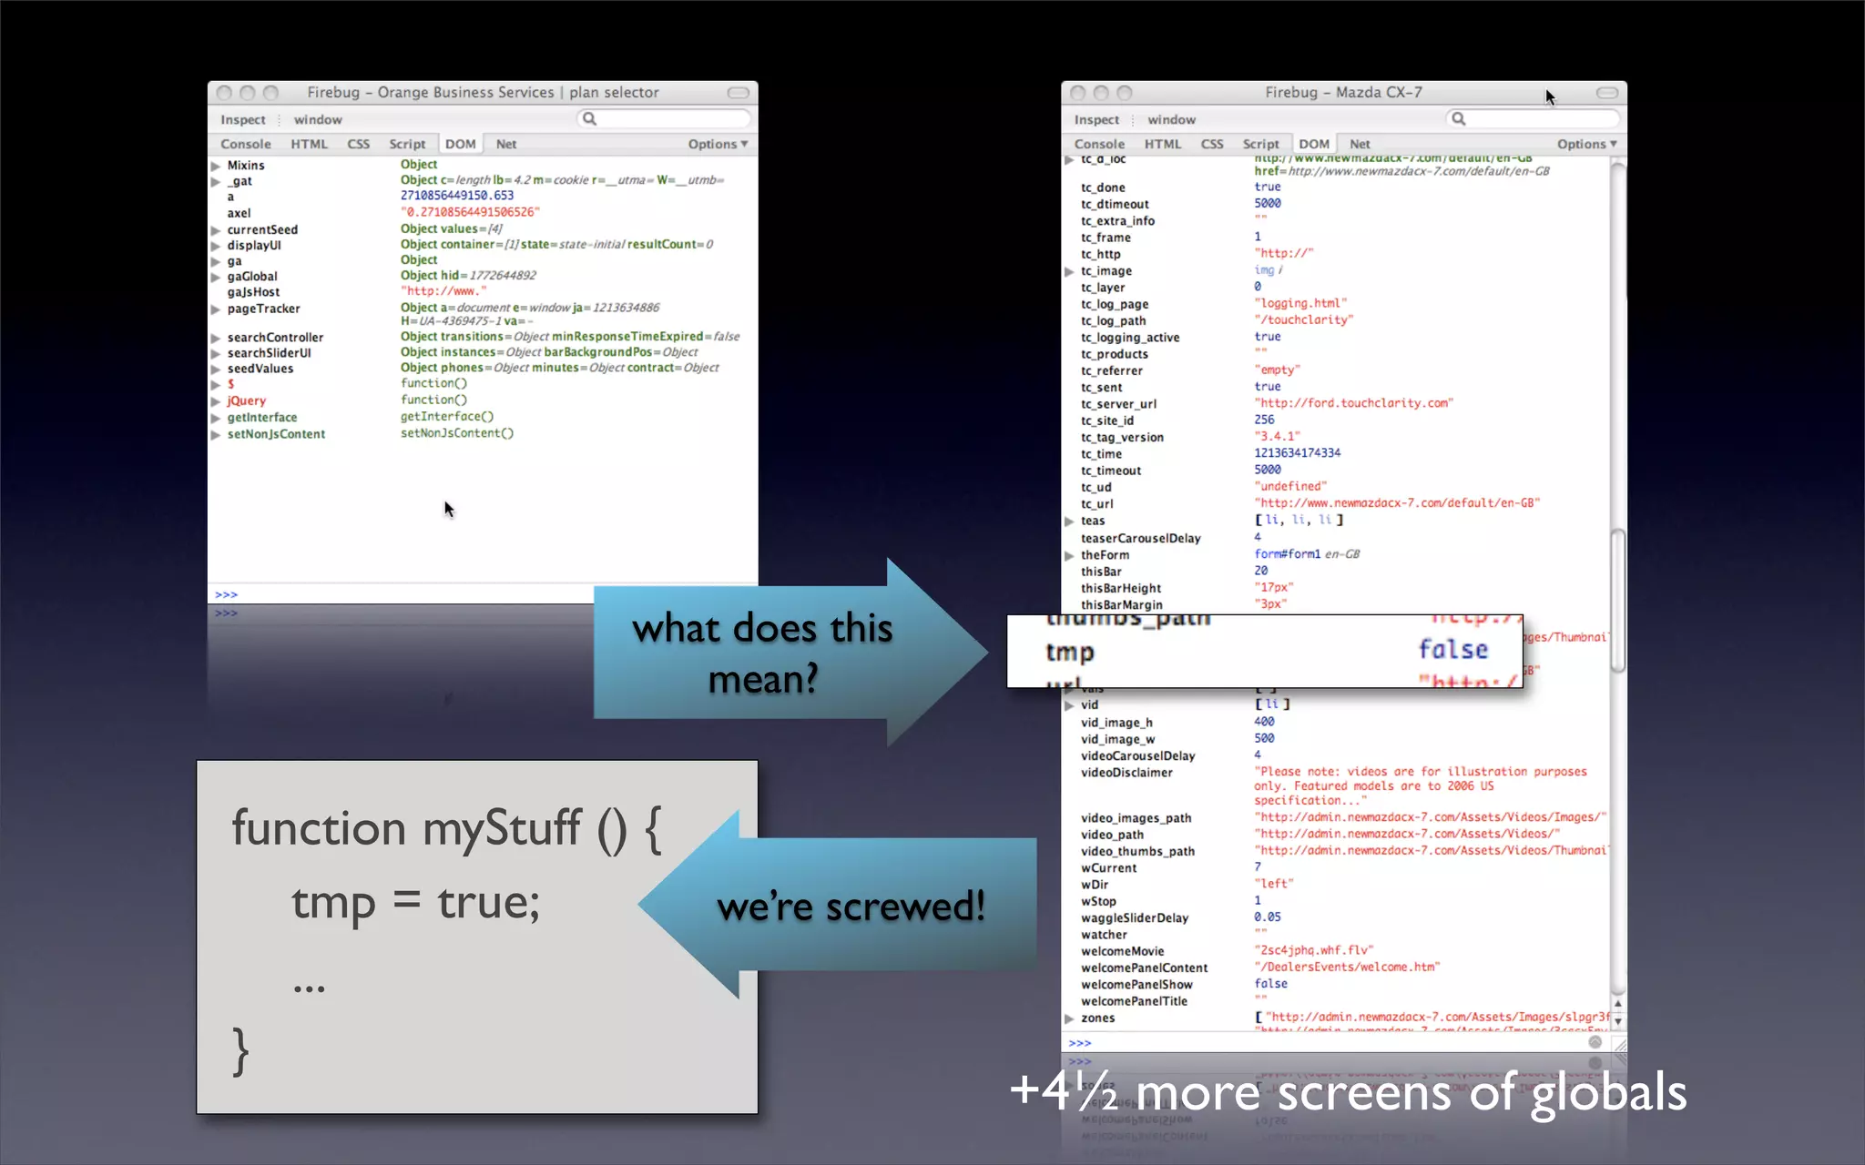The width and height of the screenshot is (1865, 1165).
Task: Click the form#form1 en-GB value
Action: click(1307, 554)
